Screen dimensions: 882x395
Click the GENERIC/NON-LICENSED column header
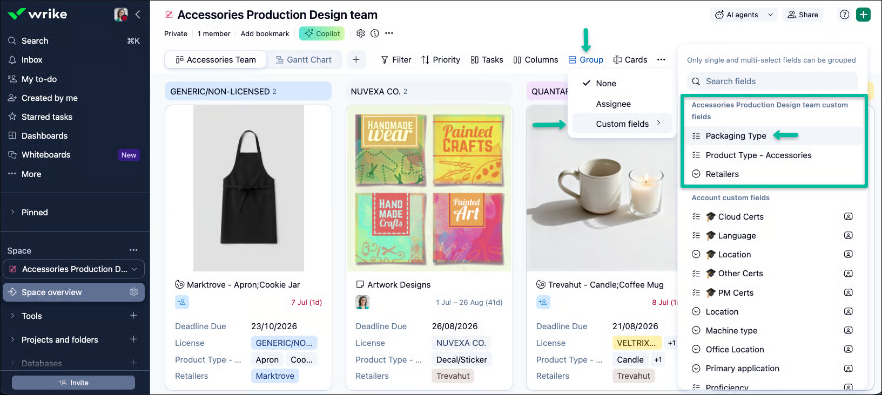click(248, 91)
